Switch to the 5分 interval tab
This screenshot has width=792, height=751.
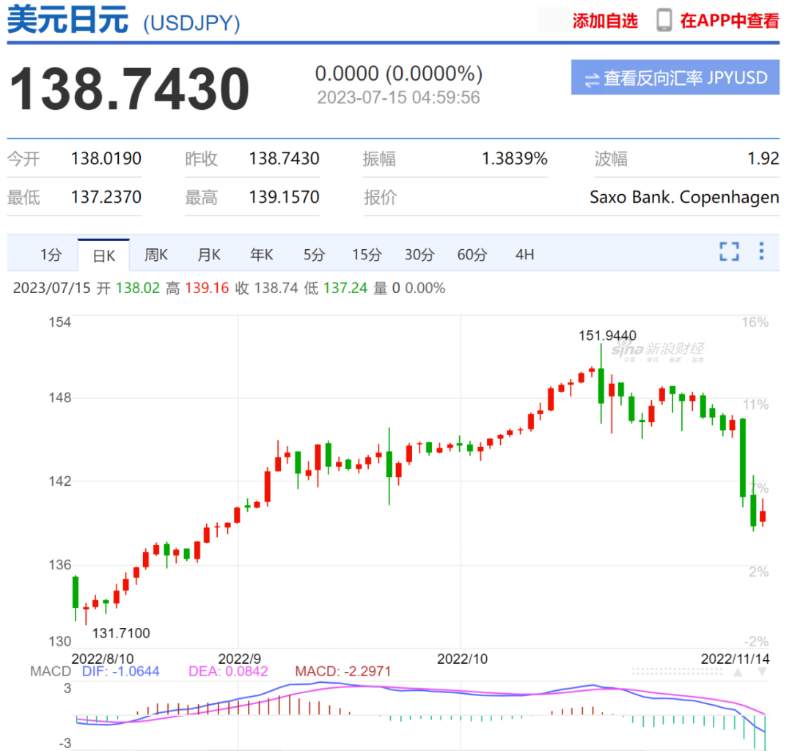314,254
